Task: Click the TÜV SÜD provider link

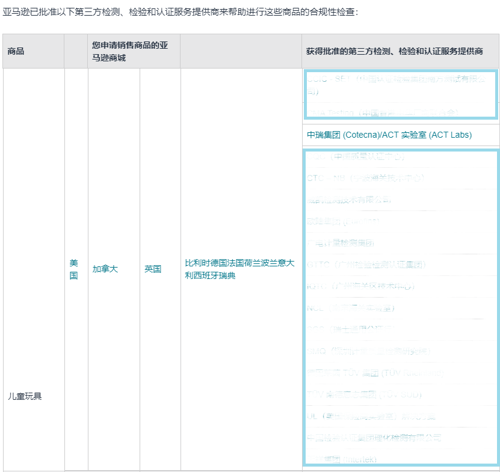Action: (365, 394)
